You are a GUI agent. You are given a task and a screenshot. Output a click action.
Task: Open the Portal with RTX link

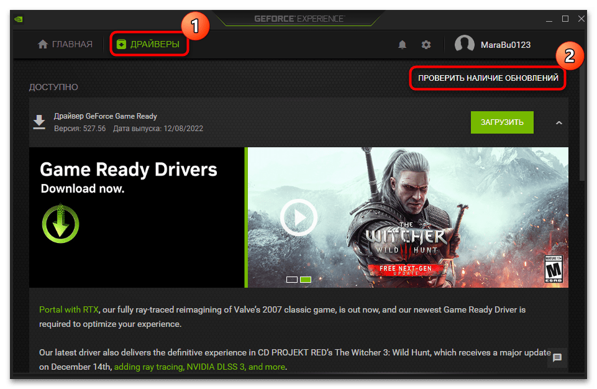(x=69, y=309)
